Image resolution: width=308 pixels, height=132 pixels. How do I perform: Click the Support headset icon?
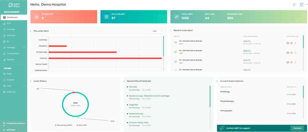click(4, 80)
